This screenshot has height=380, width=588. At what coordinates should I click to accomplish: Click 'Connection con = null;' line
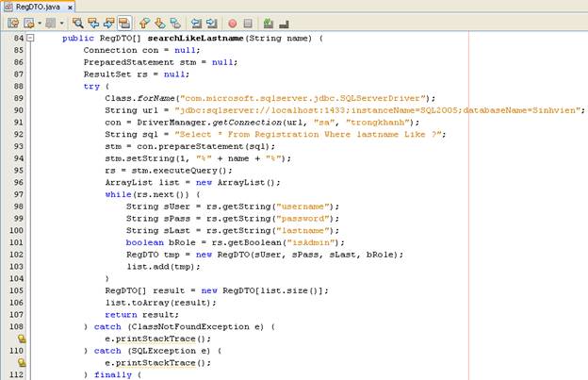[x=141, y=50]
